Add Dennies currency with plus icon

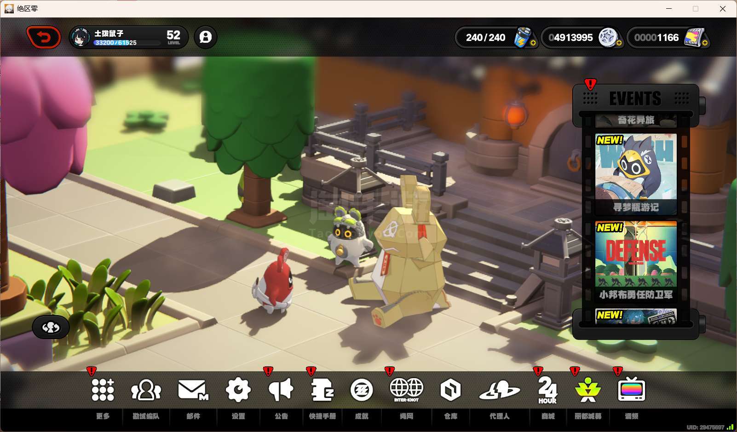(619, 43)
